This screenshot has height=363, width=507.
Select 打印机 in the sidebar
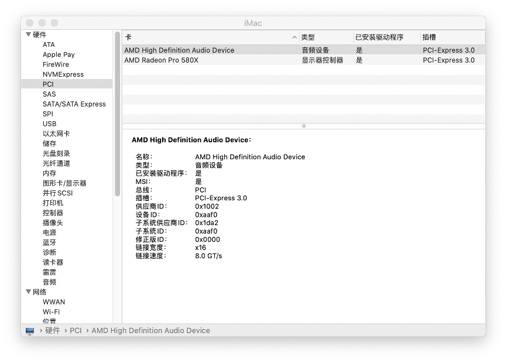[x=53, y=203]
